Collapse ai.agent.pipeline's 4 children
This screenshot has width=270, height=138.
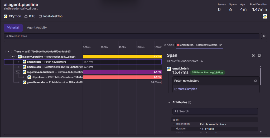(x=13, y=57)
